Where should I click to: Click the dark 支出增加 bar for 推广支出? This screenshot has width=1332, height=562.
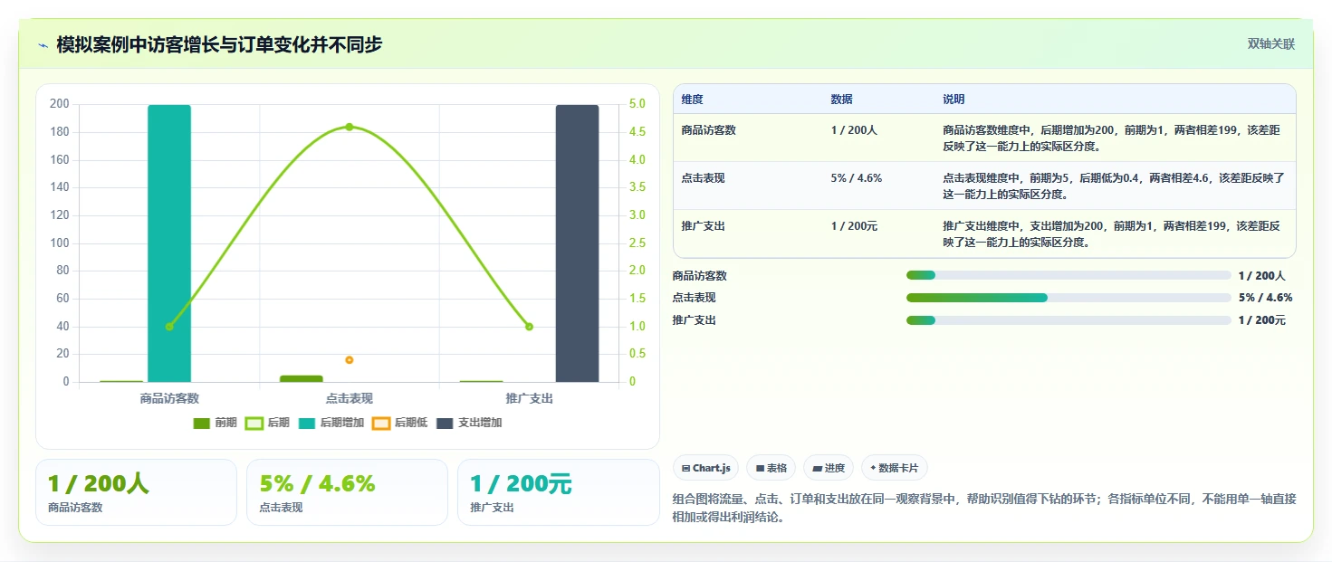pyautogui.click(x=577, y=243)
